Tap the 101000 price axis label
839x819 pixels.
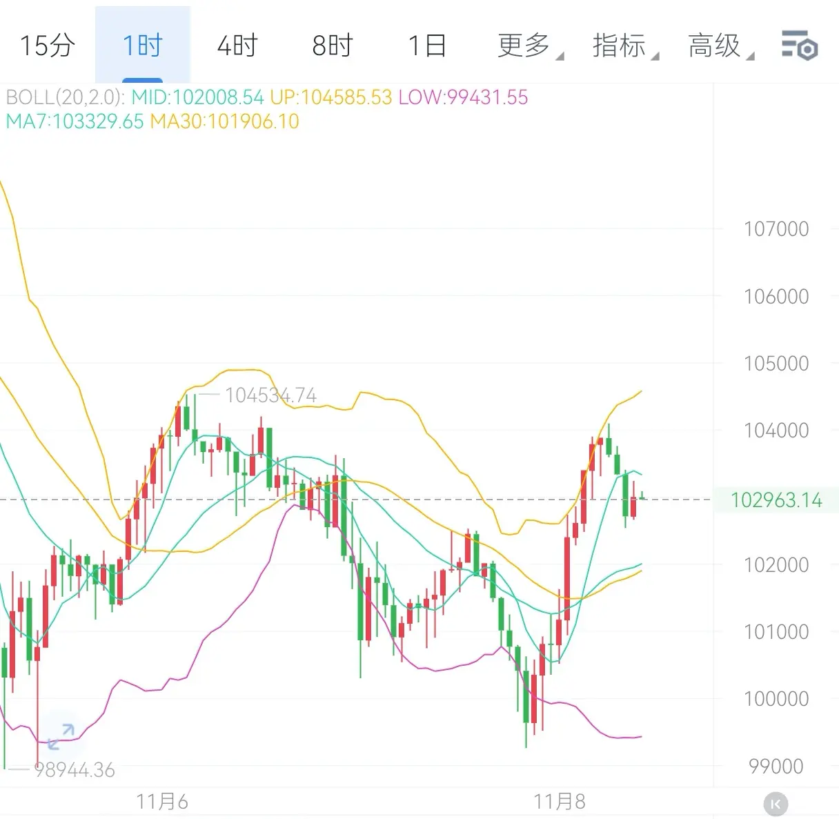pos(776,632)
